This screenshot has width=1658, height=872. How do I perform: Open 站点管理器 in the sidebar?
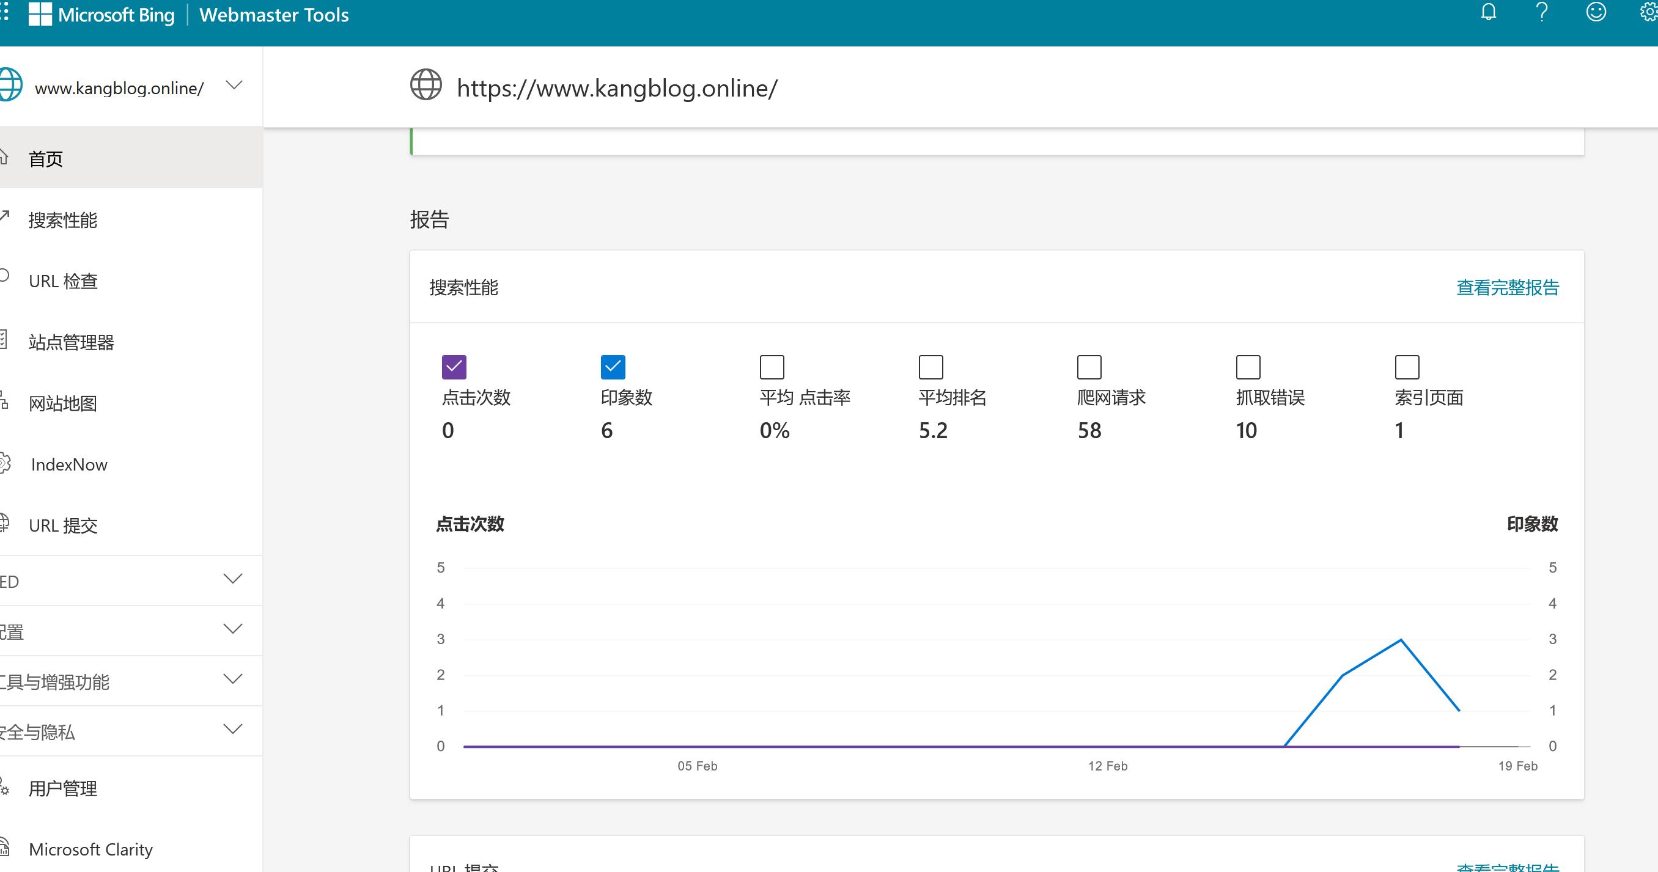[x=131, y=342]
